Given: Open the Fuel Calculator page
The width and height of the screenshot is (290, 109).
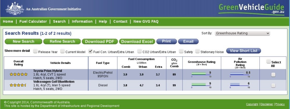Looking at the screenshot, I should (33, 21).
